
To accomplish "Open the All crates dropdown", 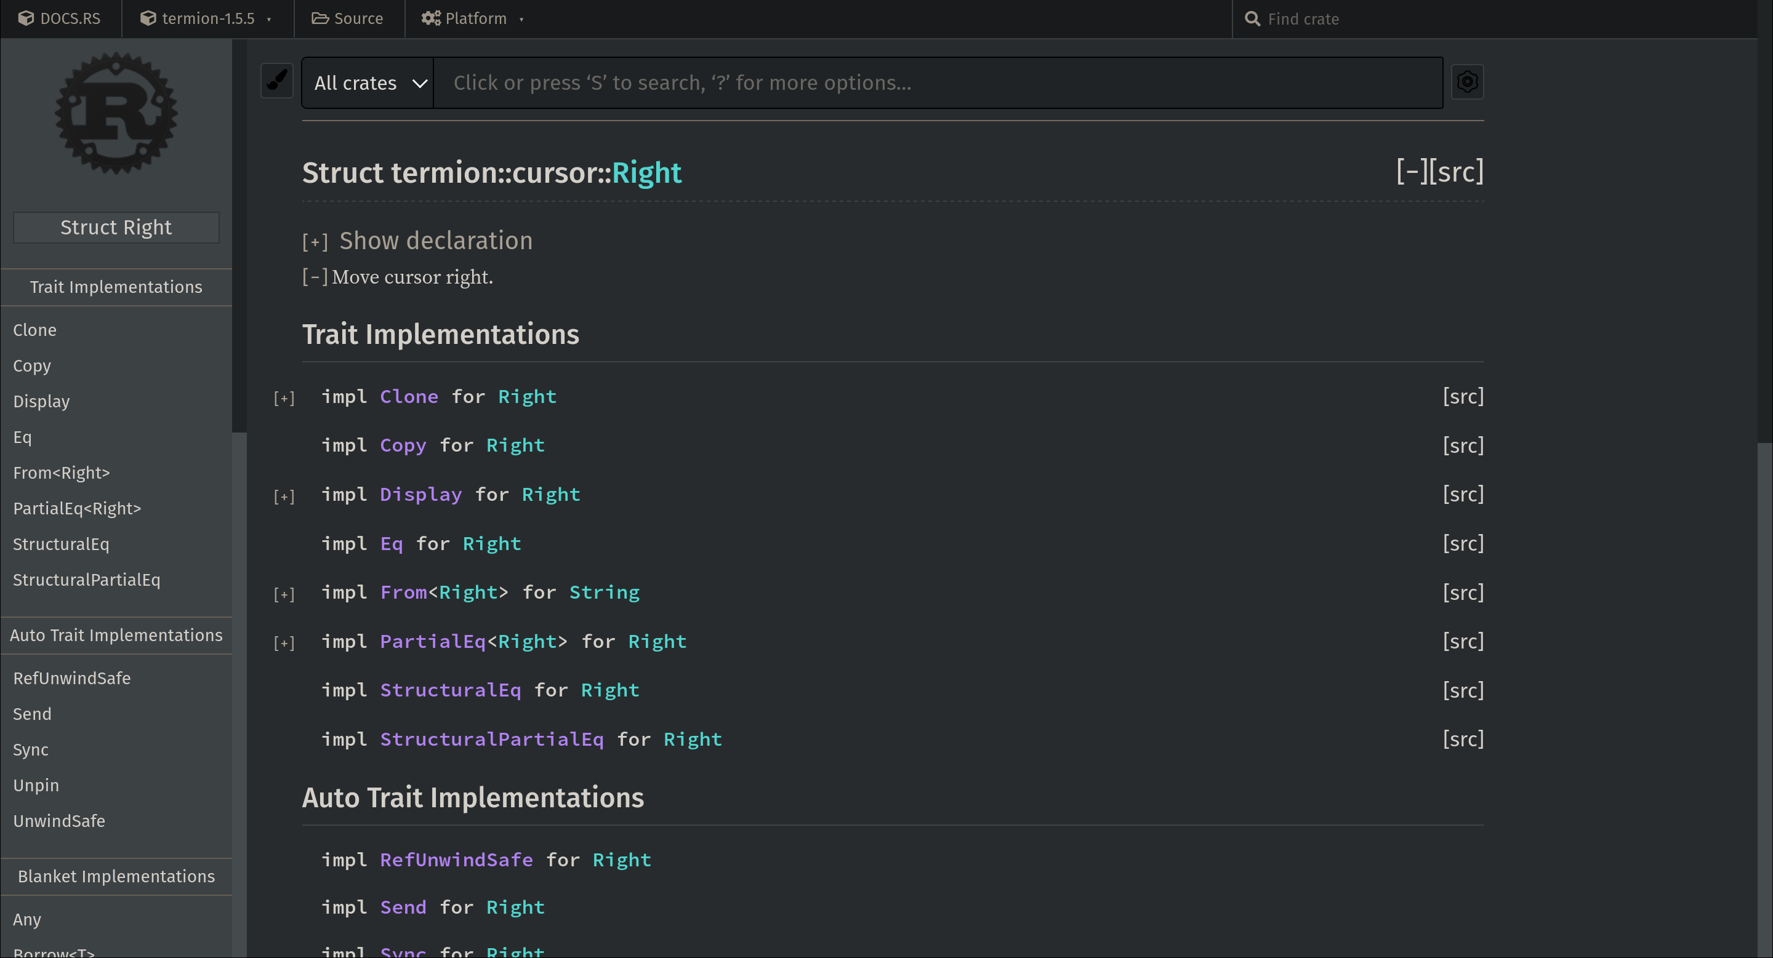I will [x=368, y=82].
